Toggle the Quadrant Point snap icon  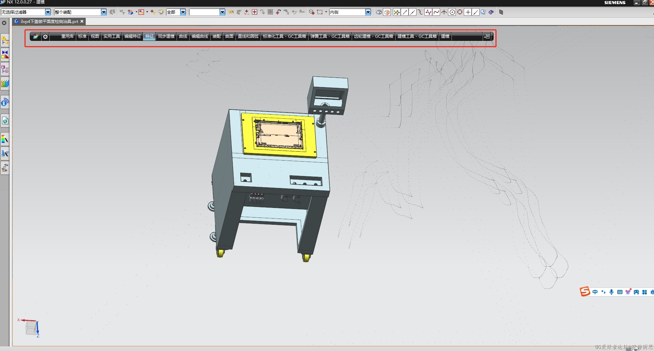(x=460, y=12)
